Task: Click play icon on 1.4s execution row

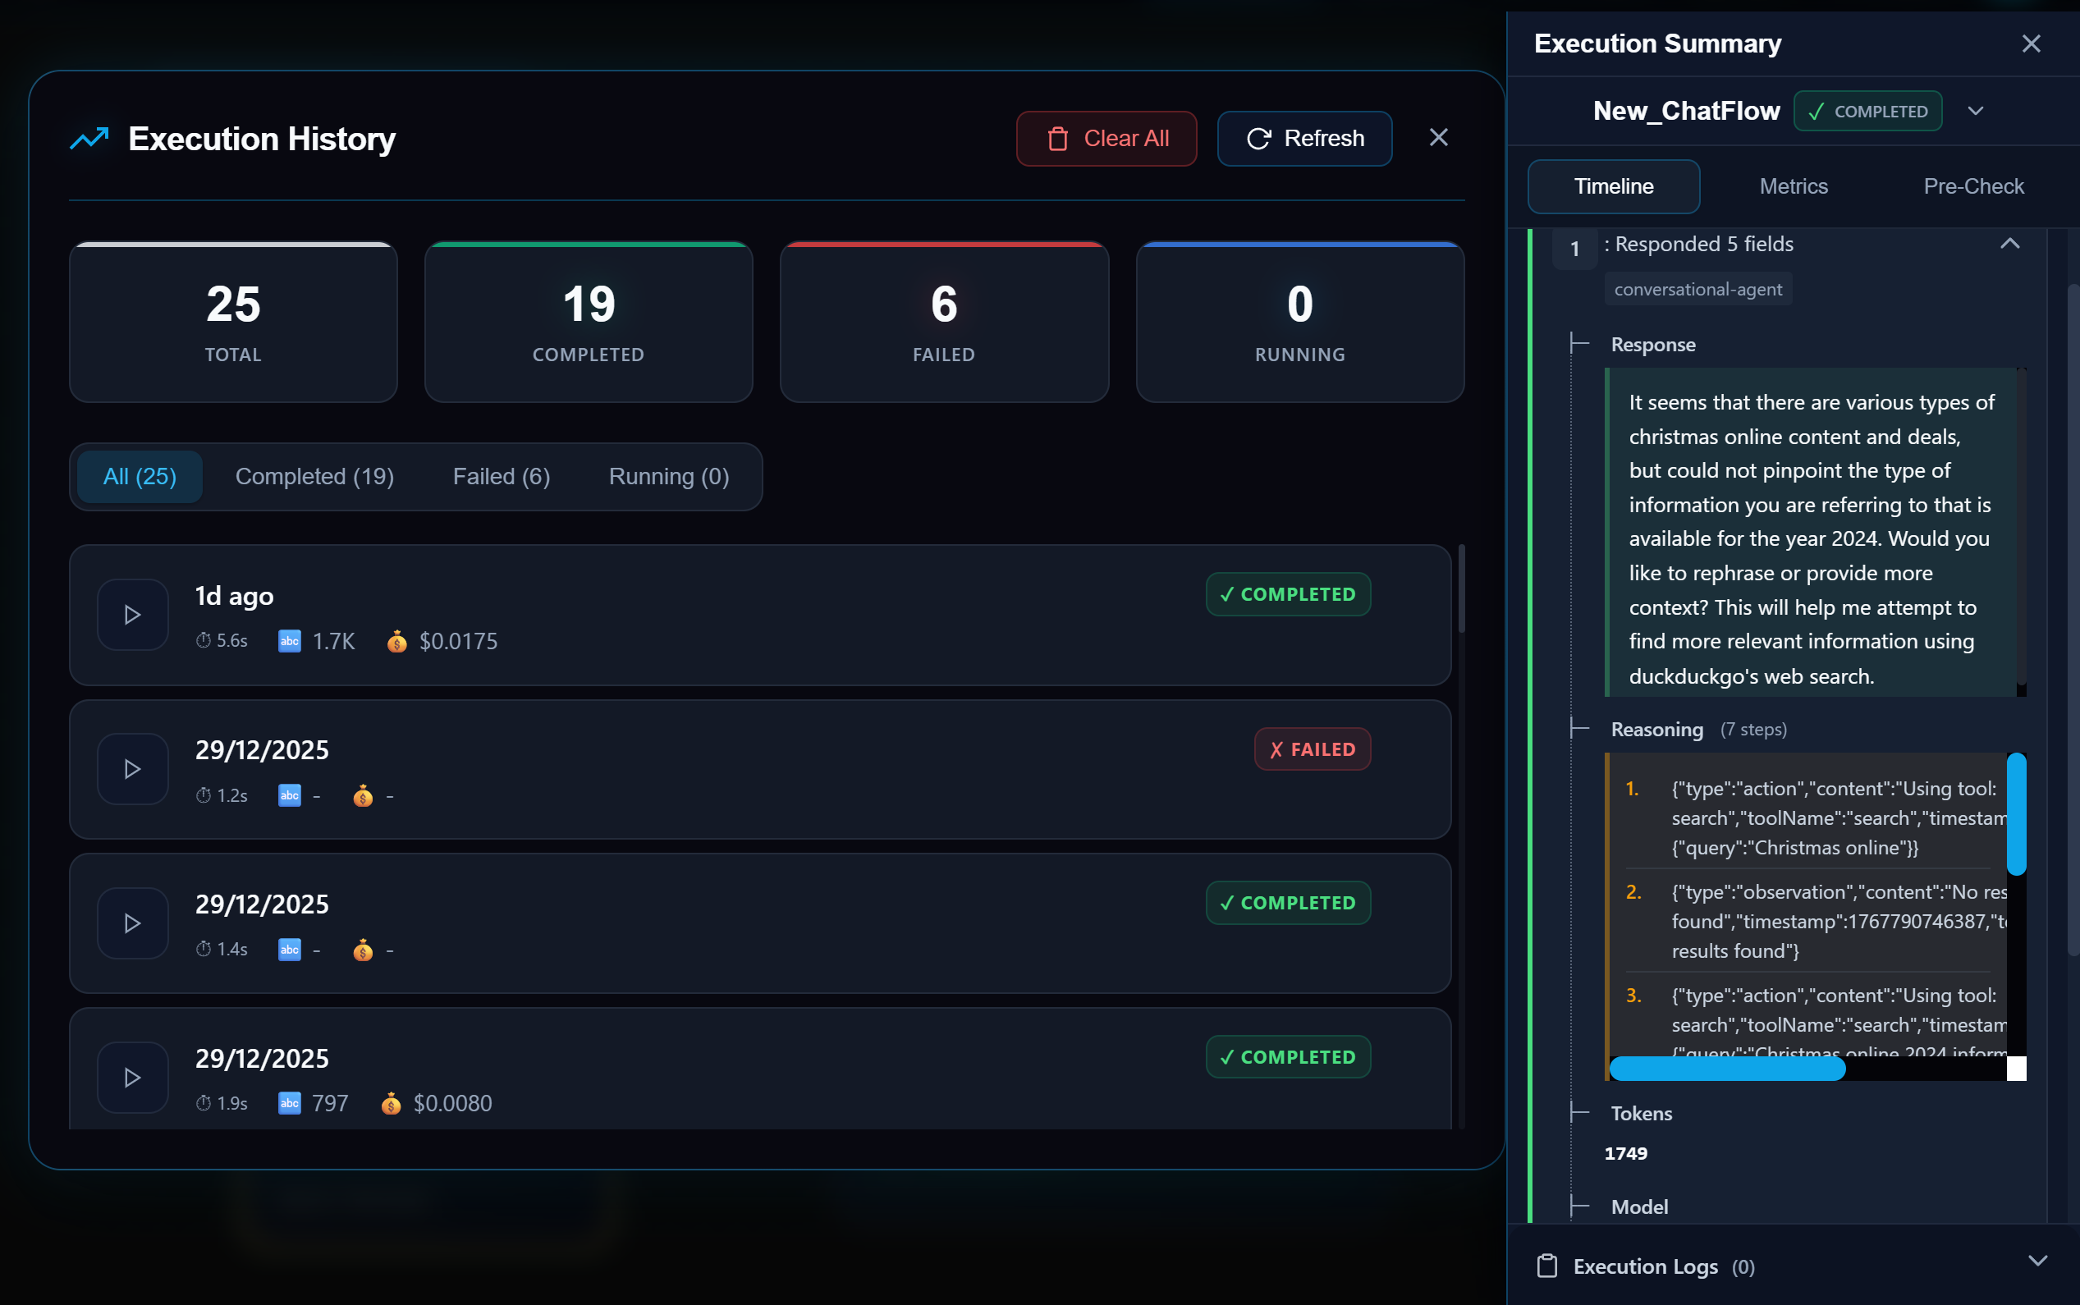Action: point(132,923)
